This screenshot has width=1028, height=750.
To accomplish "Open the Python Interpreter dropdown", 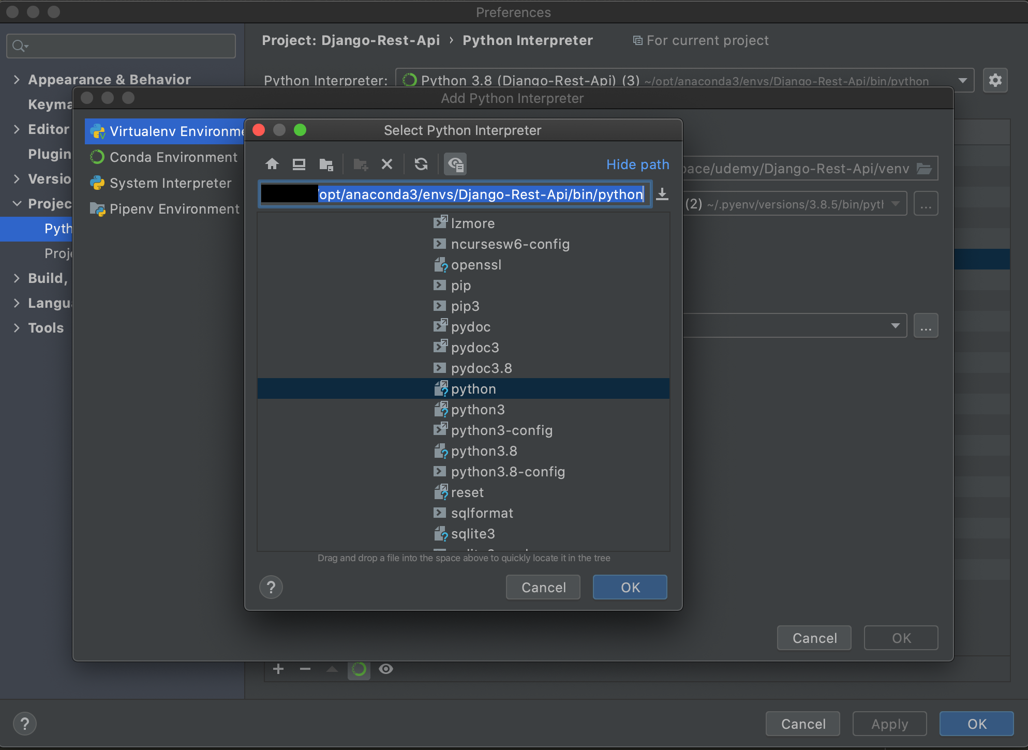I will (x=963, y=80).
